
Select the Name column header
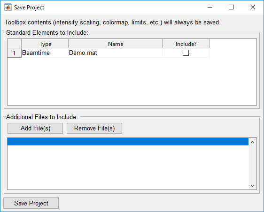116,44
